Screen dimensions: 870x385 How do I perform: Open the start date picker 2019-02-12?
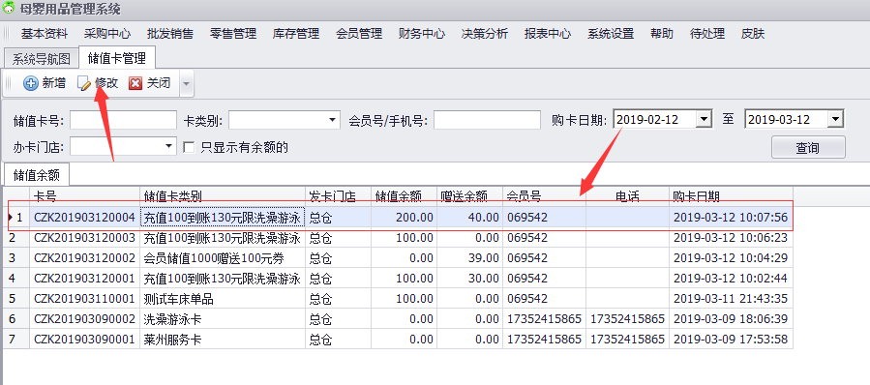point(705,119)
